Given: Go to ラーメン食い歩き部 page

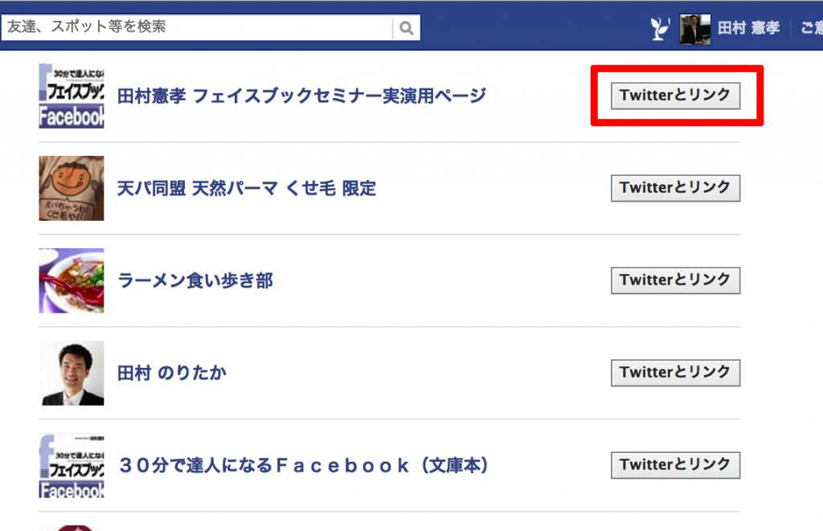Looking at the screenshot, I should [x=195, y=281].
